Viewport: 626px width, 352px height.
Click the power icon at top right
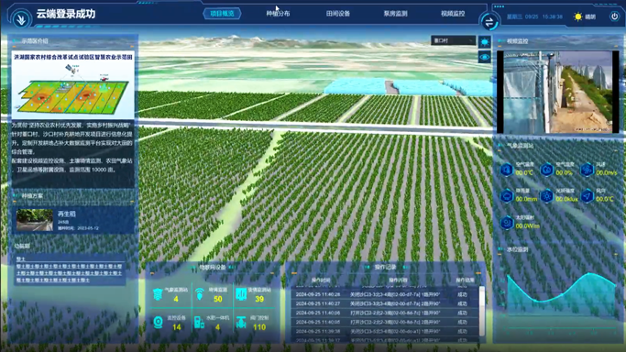[x=614, y=16]
